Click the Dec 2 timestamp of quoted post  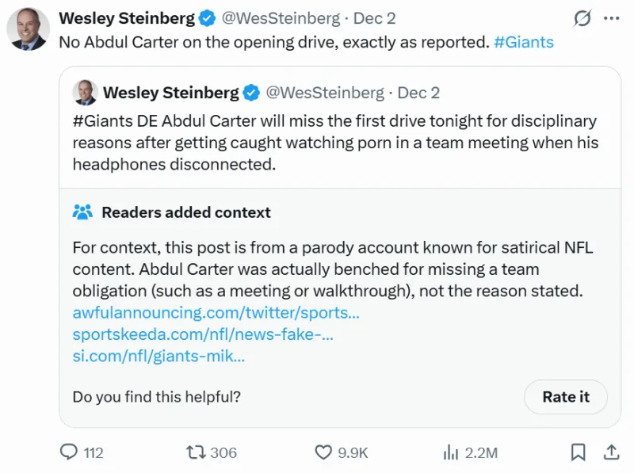pos(418,93)
